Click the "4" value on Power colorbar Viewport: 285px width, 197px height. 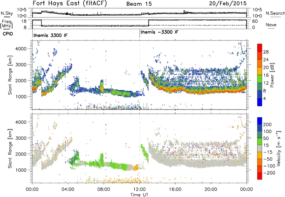pos(265,98)
